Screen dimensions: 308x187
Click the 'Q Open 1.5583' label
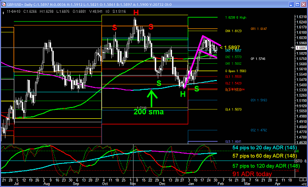click(236, 71)
